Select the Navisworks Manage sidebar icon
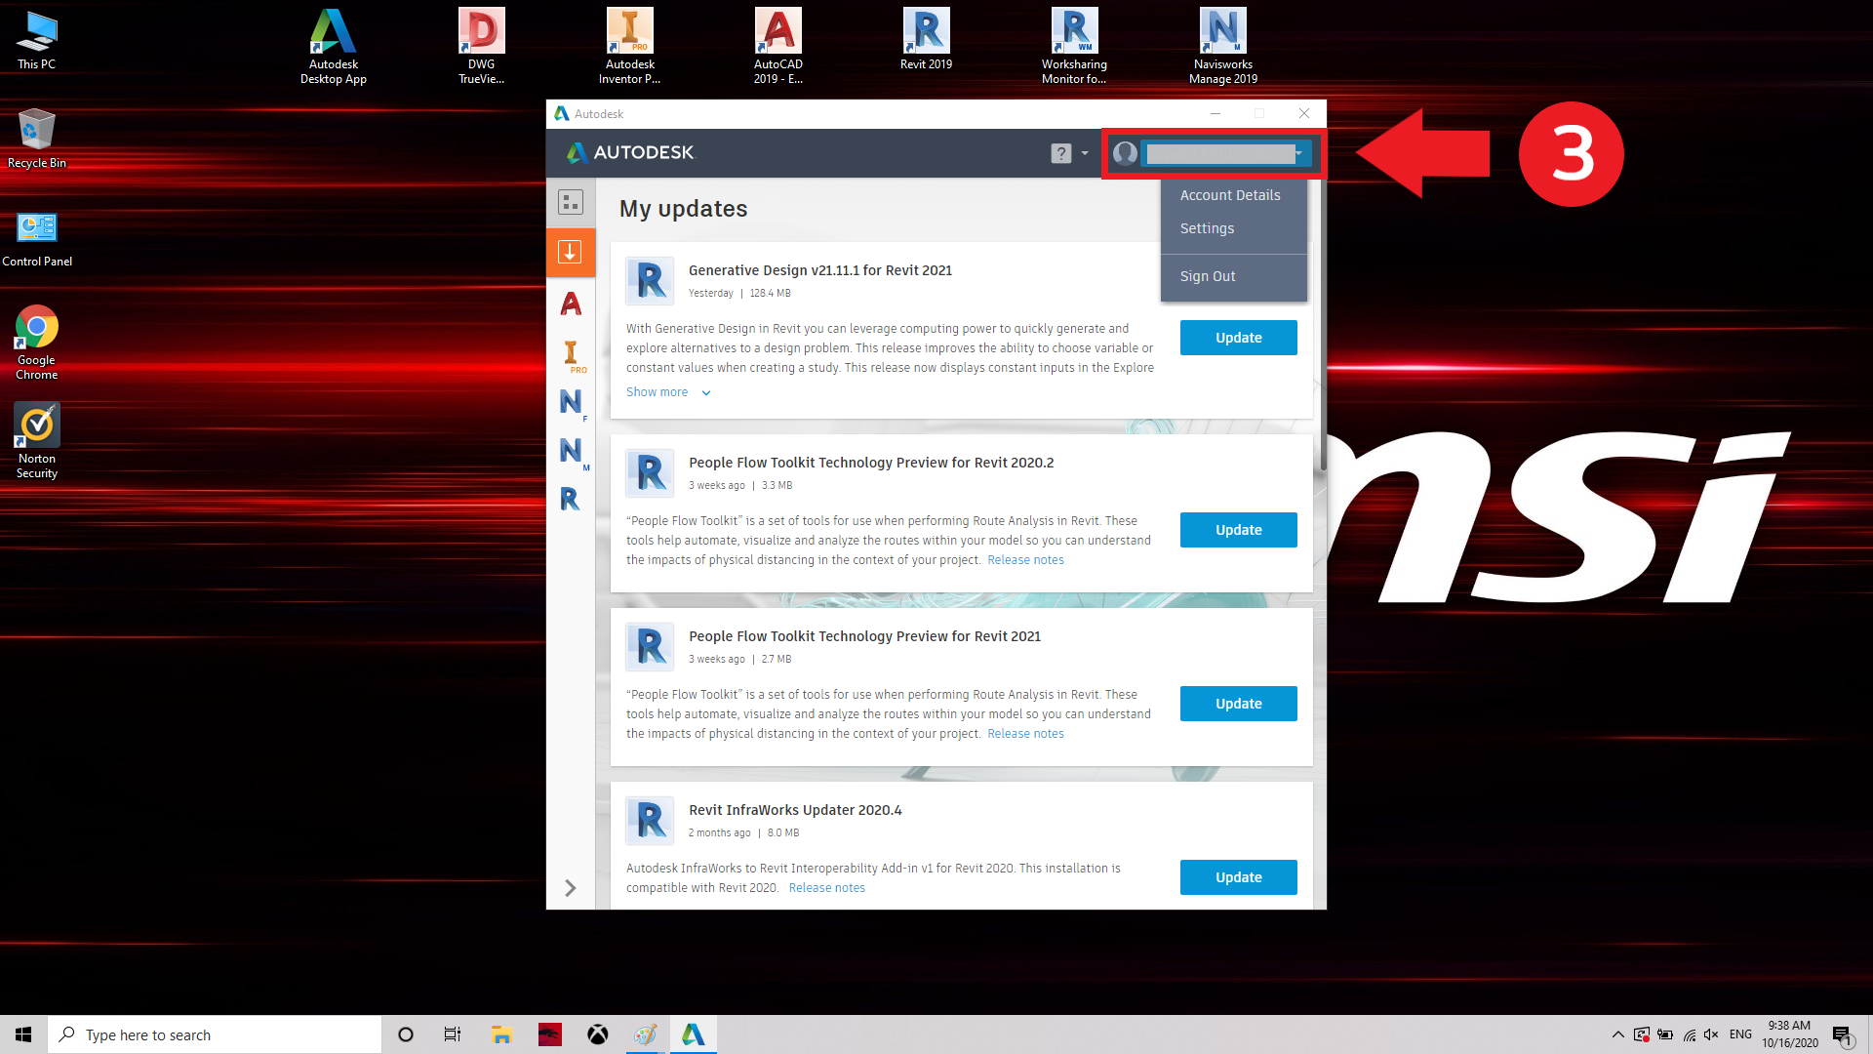1873x1054 pixels. 572,451
